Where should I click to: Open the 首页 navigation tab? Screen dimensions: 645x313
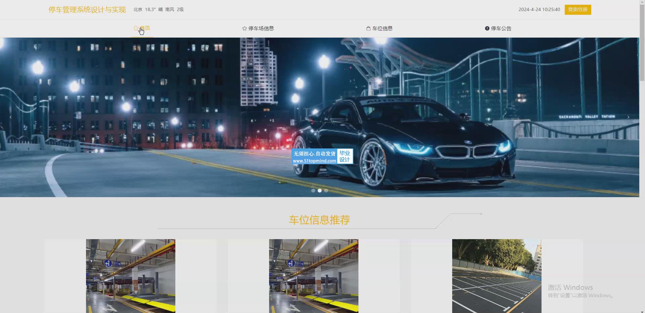142,28
